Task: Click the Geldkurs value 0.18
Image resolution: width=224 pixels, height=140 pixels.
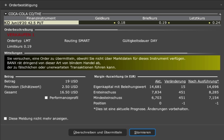Action: point(121,23)
